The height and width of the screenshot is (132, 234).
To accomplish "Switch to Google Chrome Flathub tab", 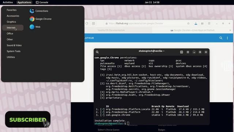I will (x=193, y=30).
